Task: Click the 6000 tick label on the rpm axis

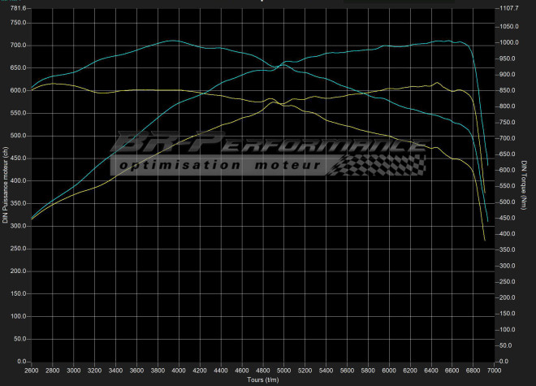Action: 388,371
